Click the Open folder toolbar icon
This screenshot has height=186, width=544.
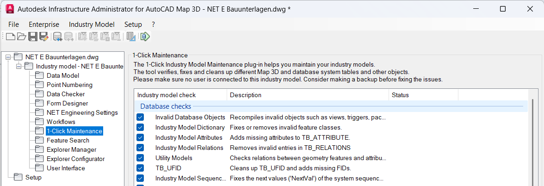21,37
